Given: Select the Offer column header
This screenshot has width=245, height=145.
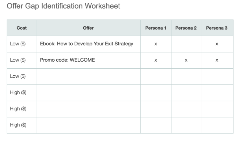Looking at the screenshot, I should [89, 28].
